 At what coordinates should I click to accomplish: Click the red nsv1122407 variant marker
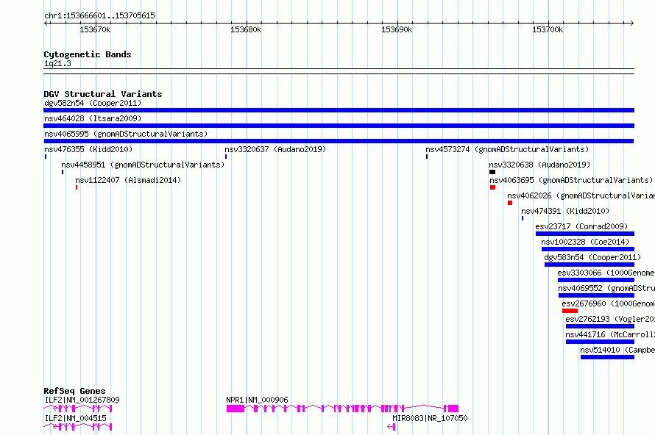77,187
